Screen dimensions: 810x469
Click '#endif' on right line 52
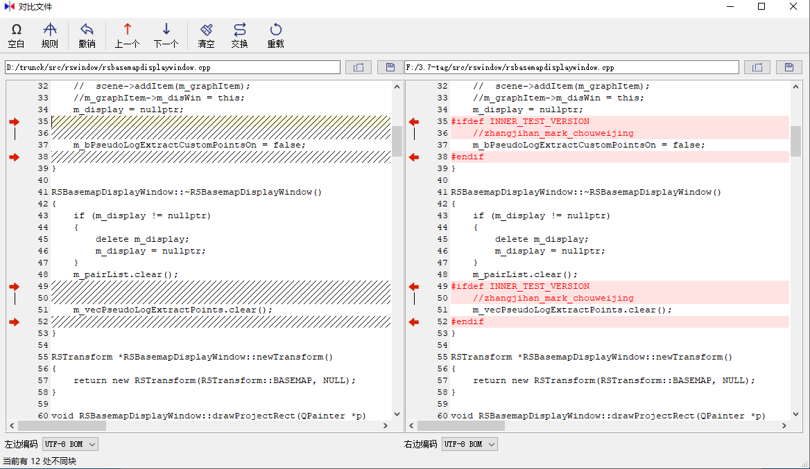tap(467, 321)
